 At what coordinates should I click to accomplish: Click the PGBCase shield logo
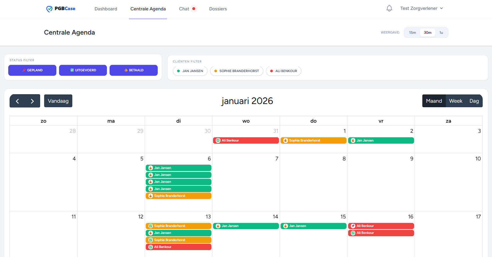pos(49,9)
